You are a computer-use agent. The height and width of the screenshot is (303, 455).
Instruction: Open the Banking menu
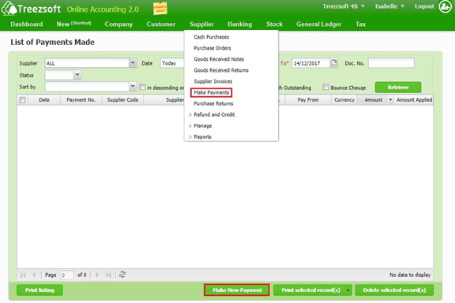click(x=239, y=24)
